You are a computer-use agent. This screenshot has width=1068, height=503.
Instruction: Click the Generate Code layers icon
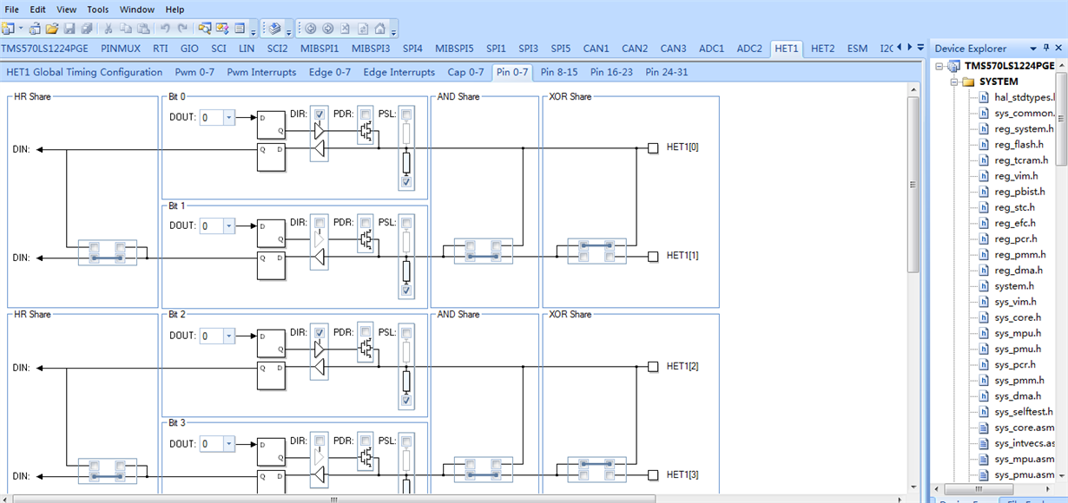(x=274, y=29)
